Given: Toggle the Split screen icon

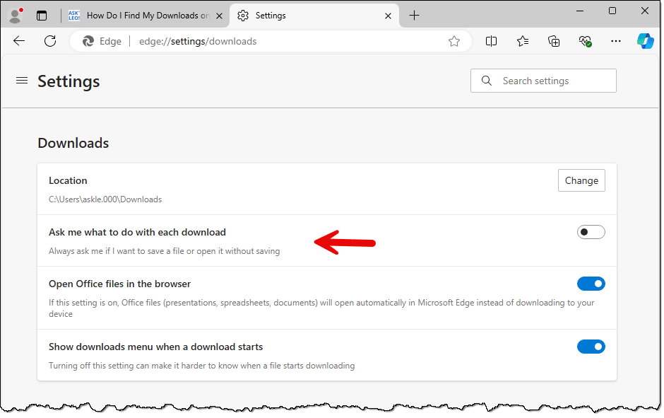Looking at the screenshot, I should 492,41.
